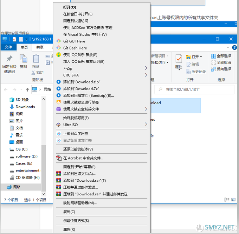This screenshot has width=239, height=234.
Task: Click the Properties checkmark icon in ribbon
Action: pyautogui.click(x=179, y=59)
